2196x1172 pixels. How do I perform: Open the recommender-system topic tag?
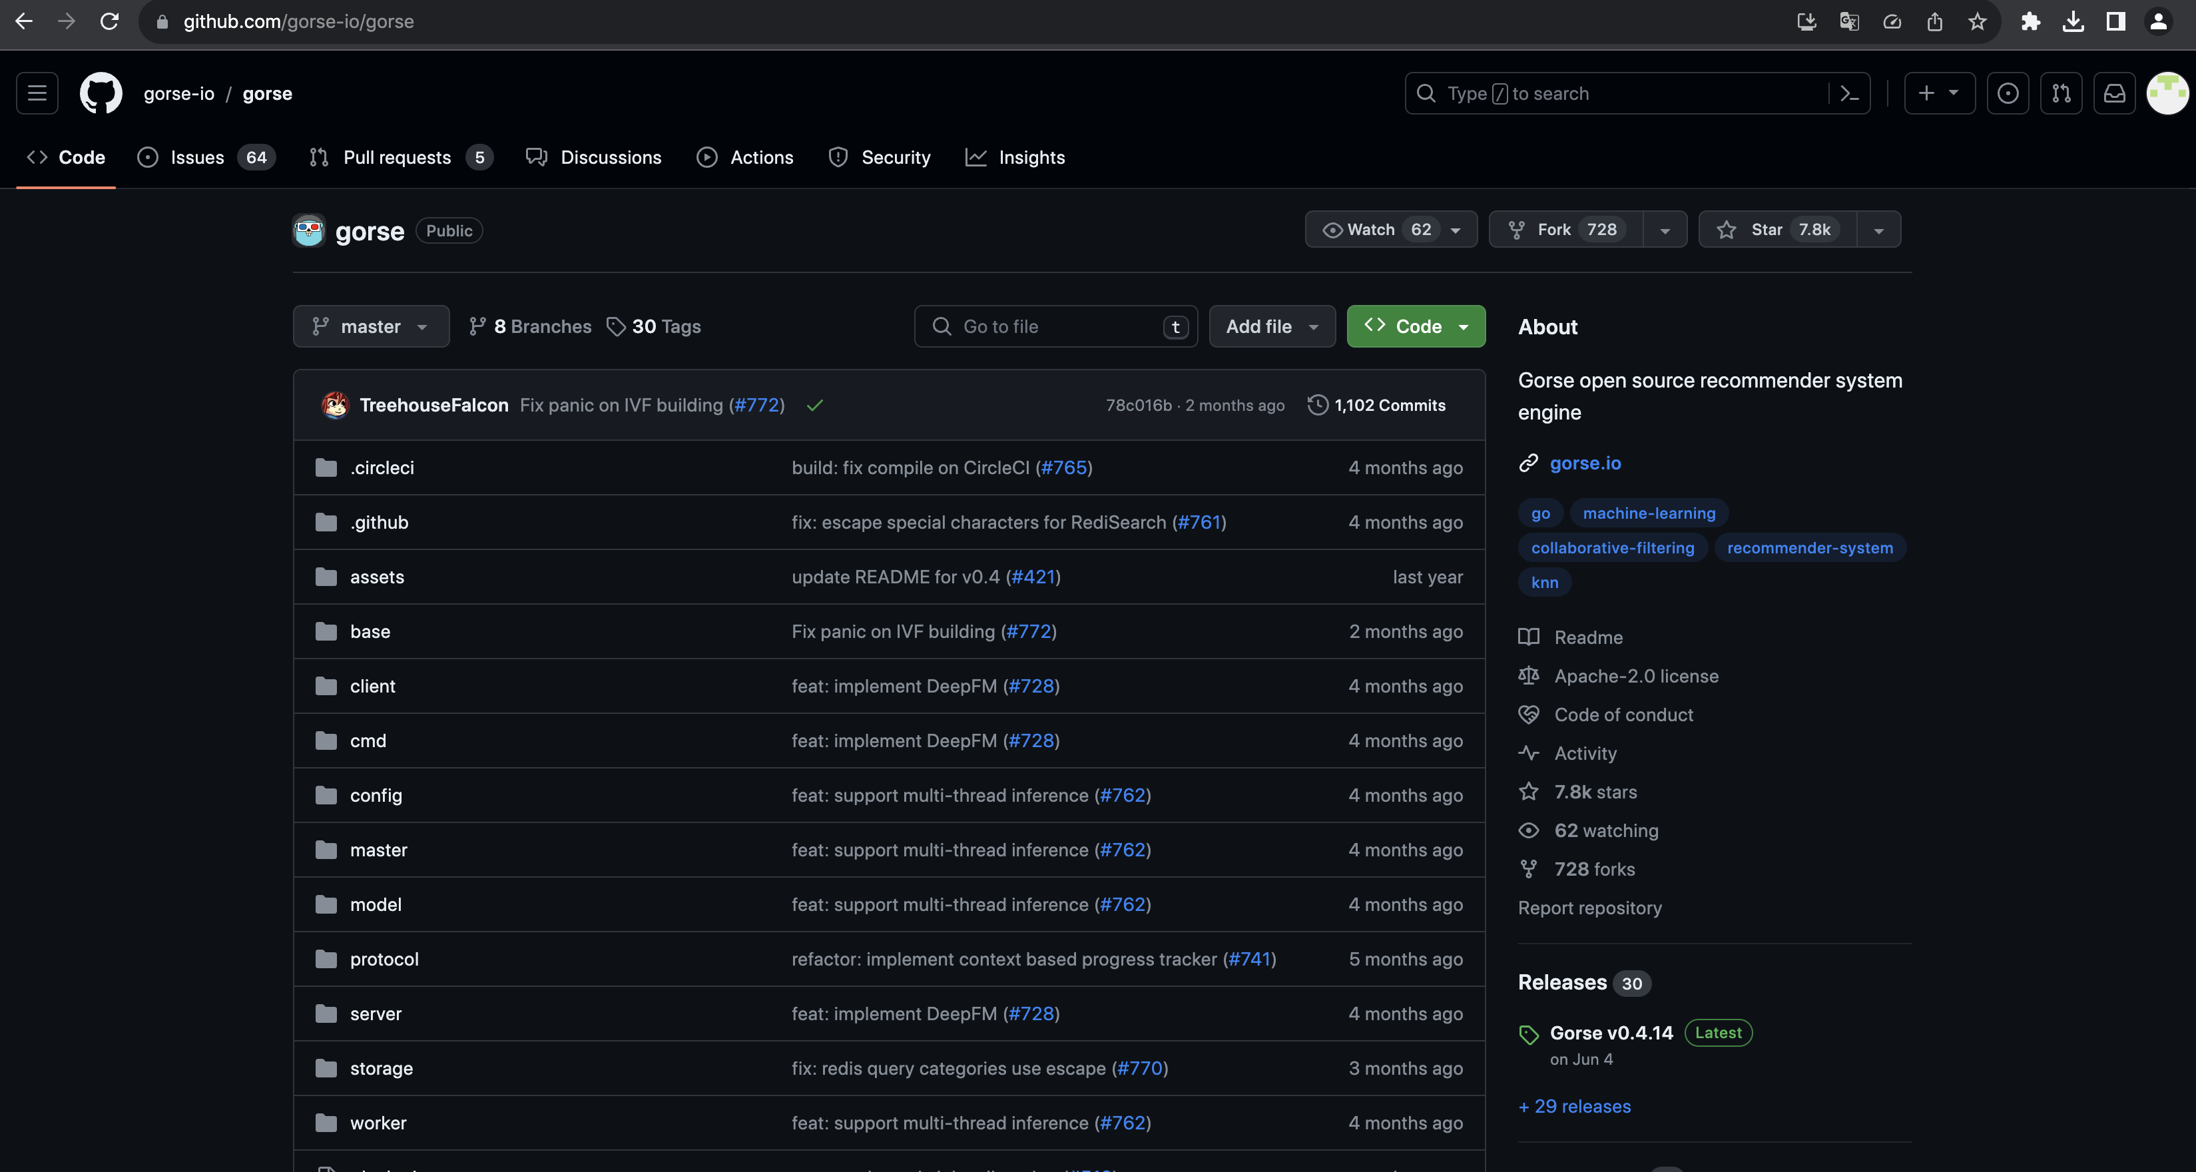tap(1810, 547)
